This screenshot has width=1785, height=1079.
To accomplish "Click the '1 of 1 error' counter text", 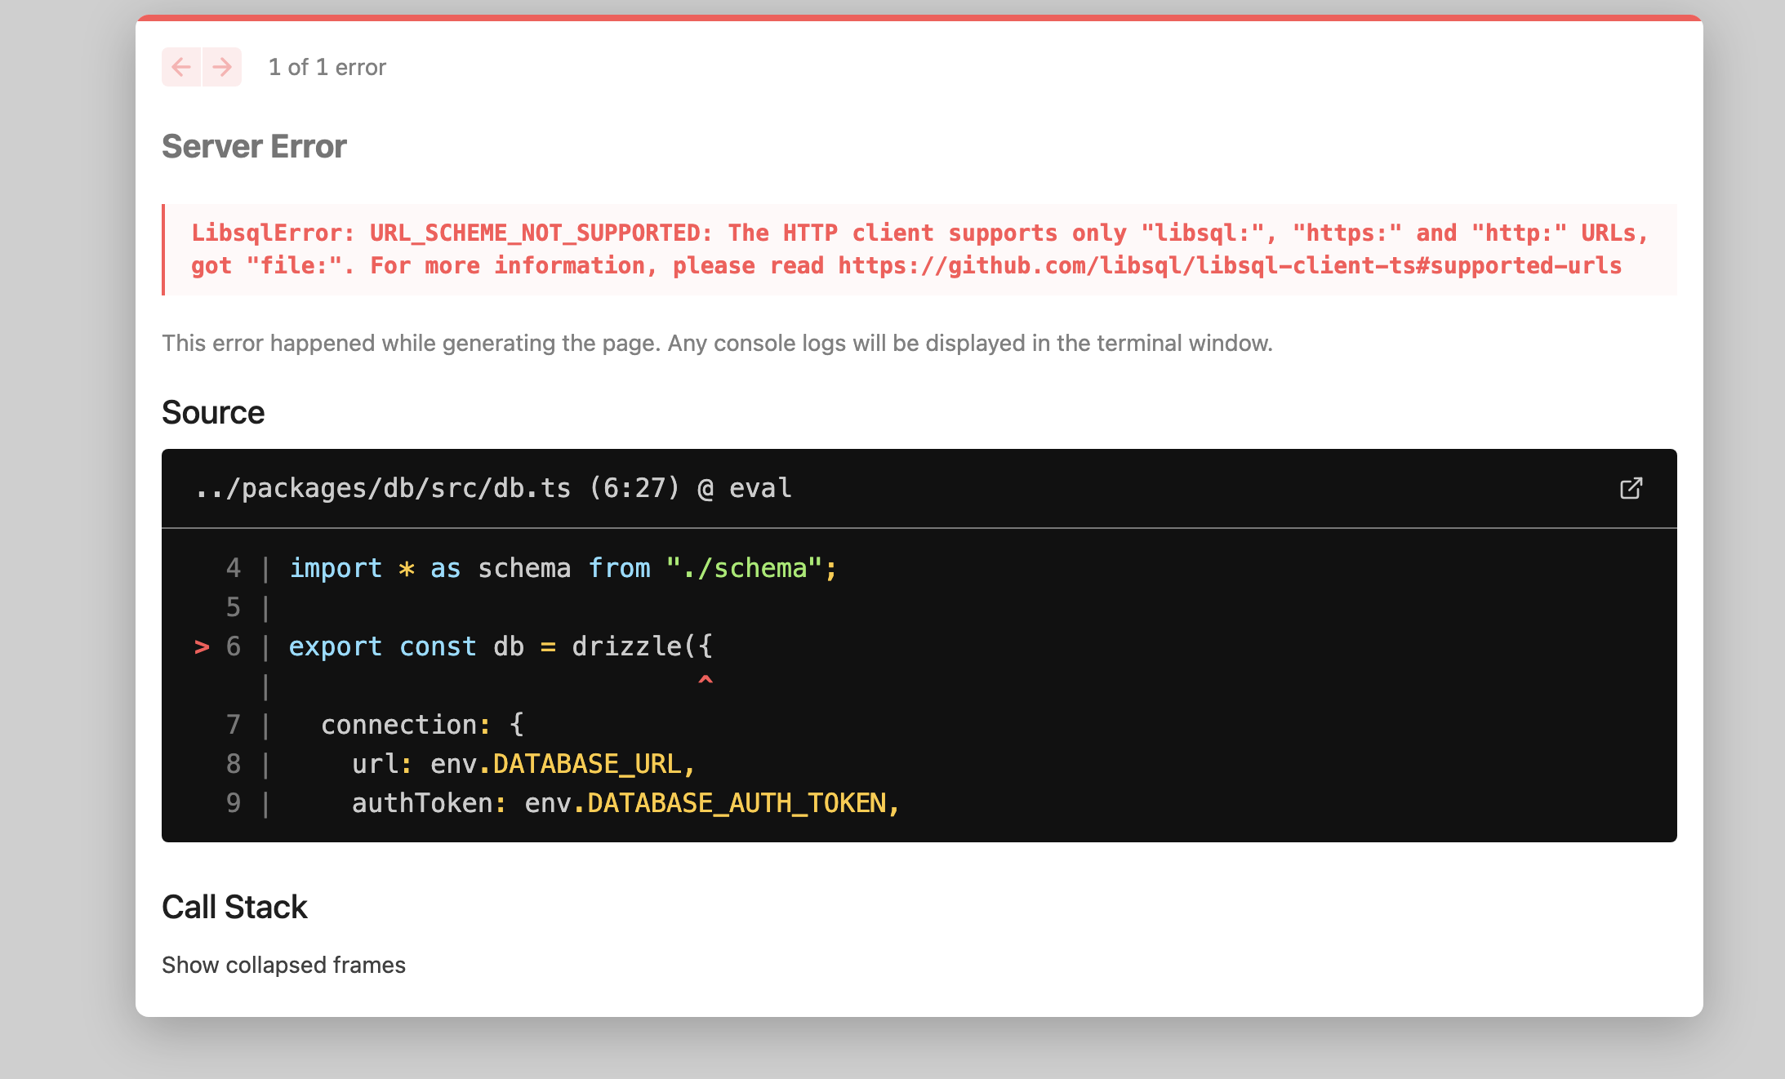I will 327,67.
